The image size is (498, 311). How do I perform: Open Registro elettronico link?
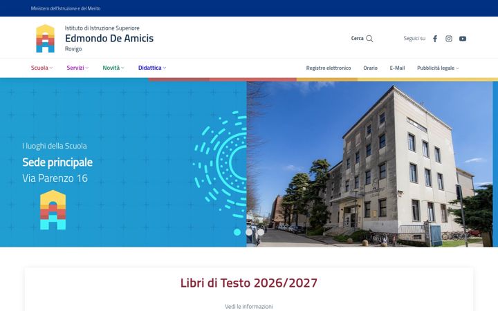click(329, 68)
